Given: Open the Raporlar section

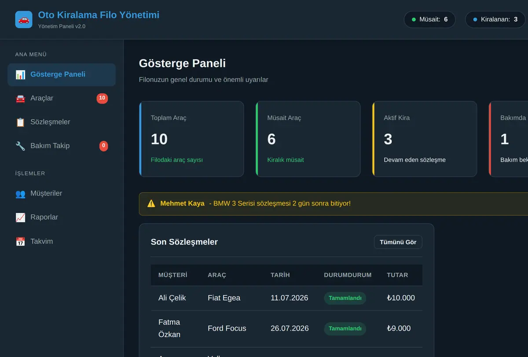Looking at the screenshot, I should [x=62, y=217].
